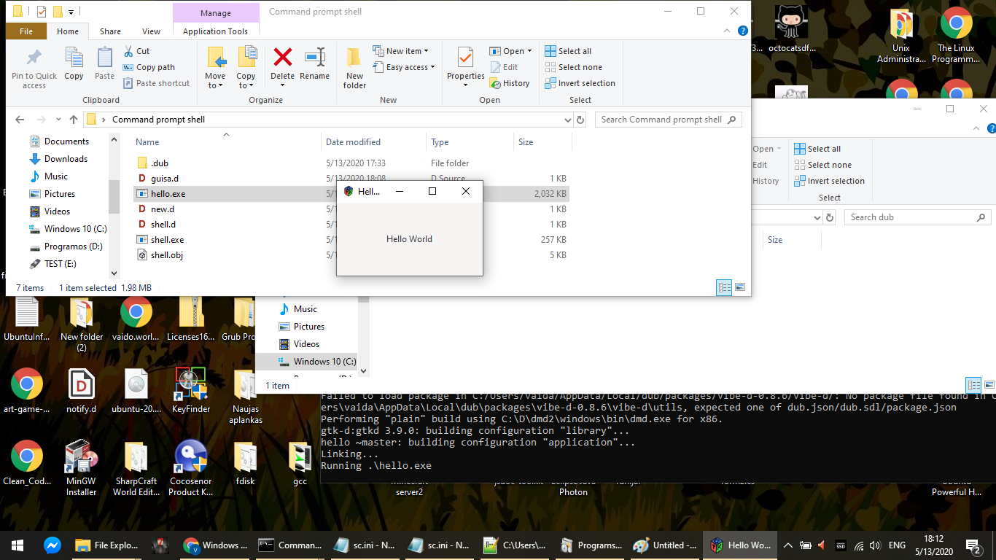Open the Application Tools tab
This screenshot has height=560, width=996.
coord(215,31)
